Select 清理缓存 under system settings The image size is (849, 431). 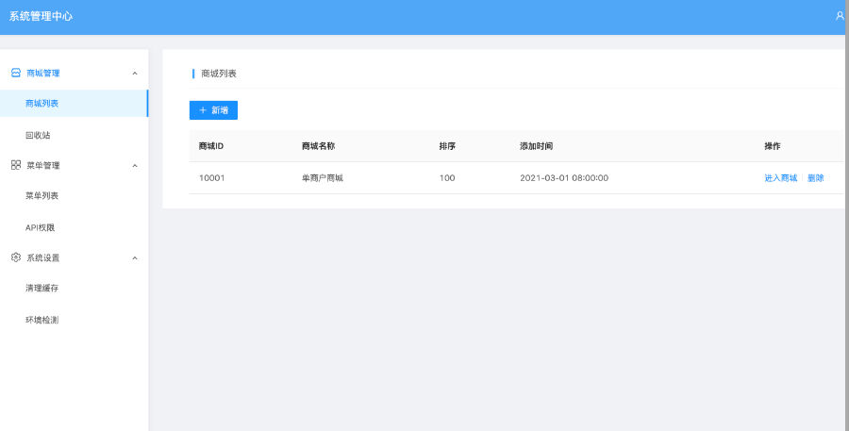click(42, 289)
